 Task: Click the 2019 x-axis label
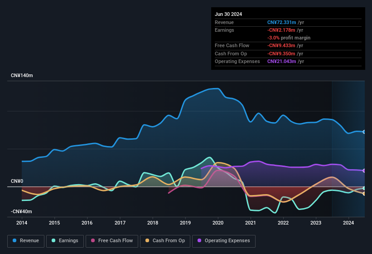[x=185, y=223]
